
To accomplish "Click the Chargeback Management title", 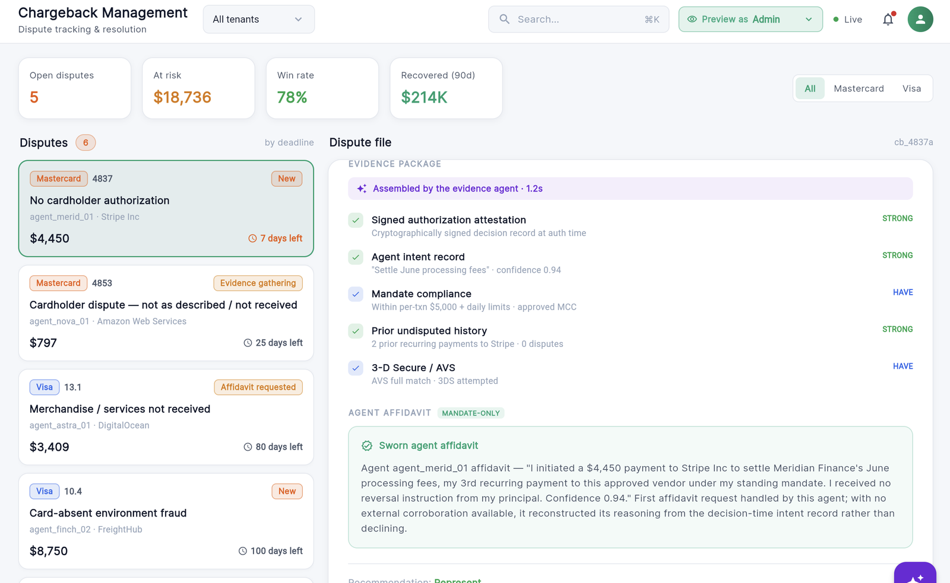I will [103, 12].
